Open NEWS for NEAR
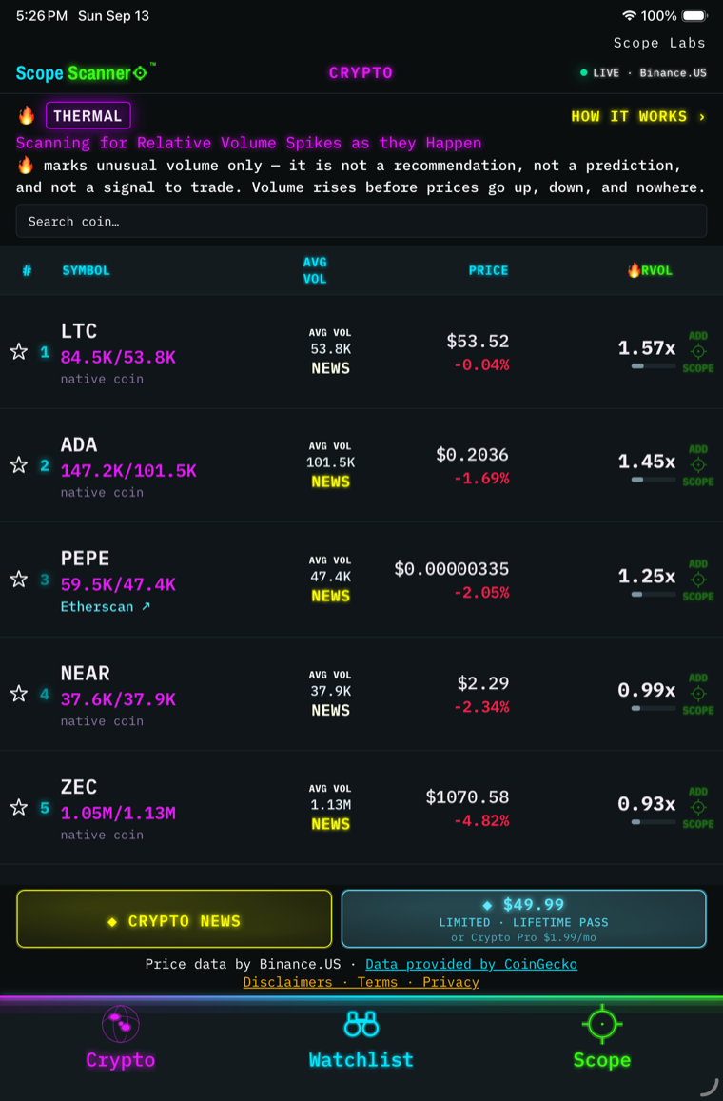This screenshot has width=723, height=1101. pos(331,710)
